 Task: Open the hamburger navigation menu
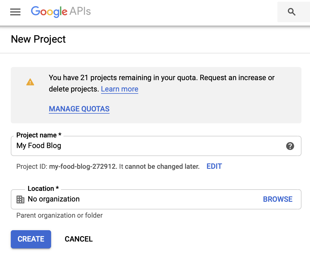pyautogui.click(x=15, y=12)
